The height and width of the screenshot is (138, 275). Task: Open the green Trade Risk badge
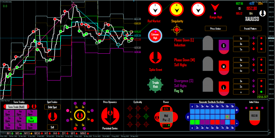tap(155, 85)
